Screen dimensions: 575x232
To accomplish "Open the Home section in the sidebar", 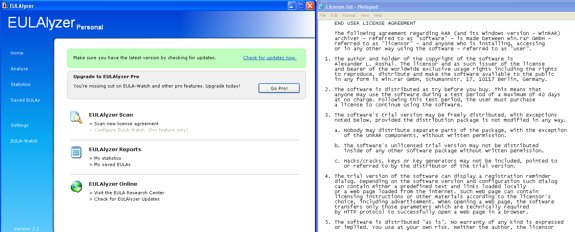I will click(x=17, y=53).
